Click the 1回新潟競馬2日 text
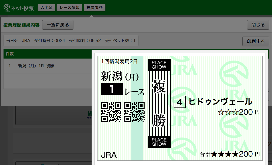The width and height of the screenshot is (272, 165). point(119,61)
